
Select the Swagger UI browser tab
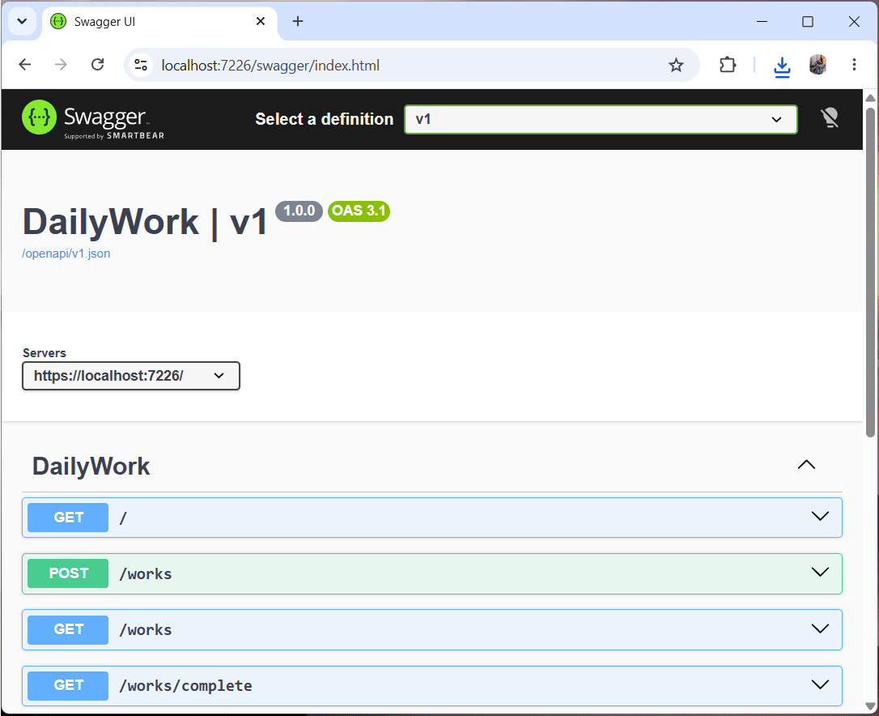coord(159,22)
